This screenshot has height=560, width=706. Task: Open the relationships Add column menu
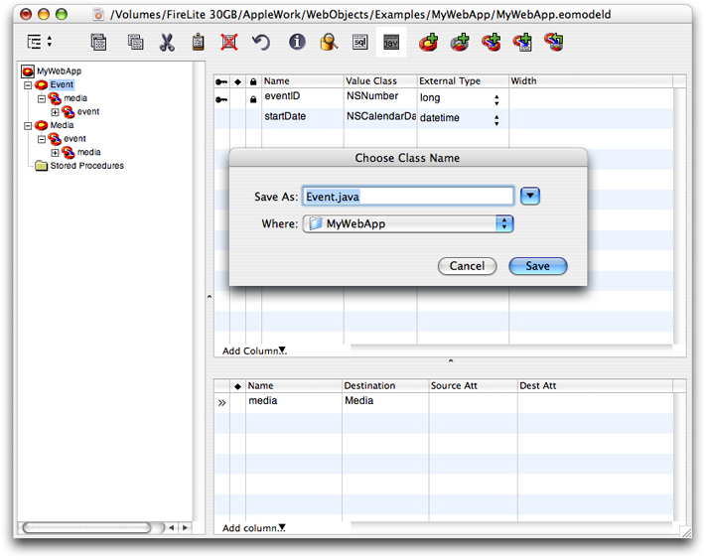point(254,528)
